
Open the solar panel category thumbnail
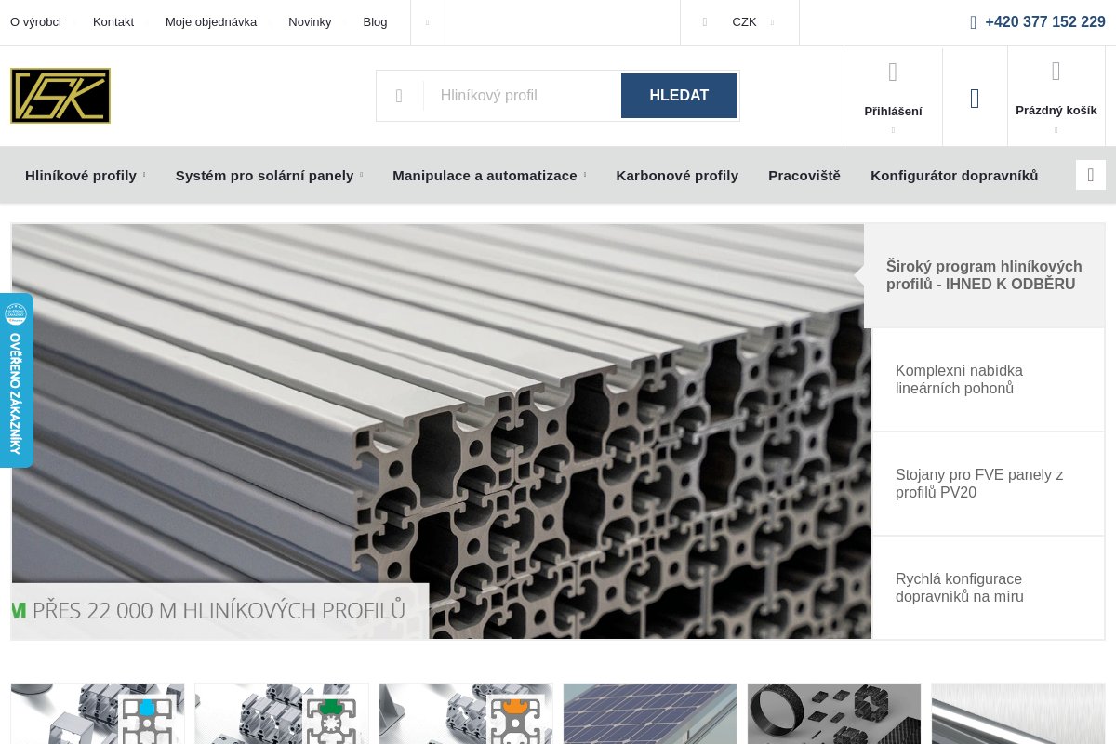click(650, 714)
